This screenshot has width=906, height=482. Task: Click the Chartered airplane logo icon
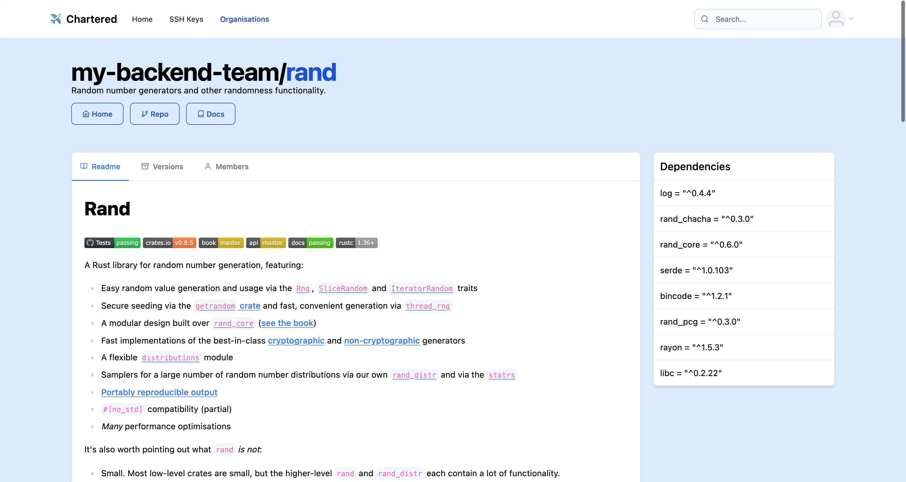56,19
